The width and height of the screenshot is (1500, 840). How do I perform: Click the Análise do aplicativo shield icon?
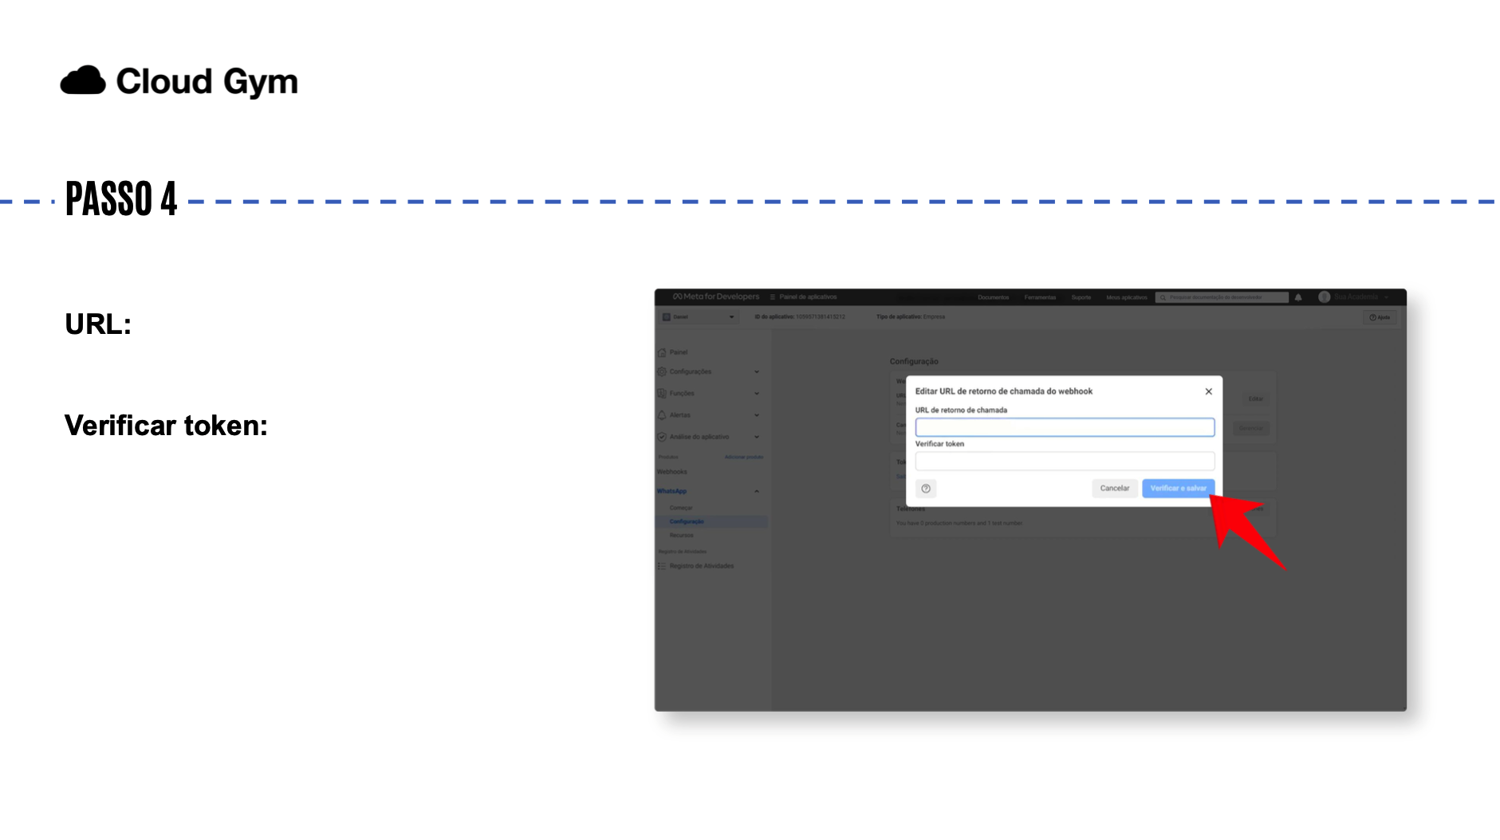[x=662, y=437]
